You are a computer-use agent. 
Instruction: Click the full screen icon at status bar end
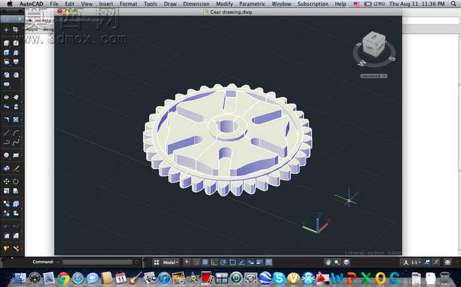click(x=447, y=263)
